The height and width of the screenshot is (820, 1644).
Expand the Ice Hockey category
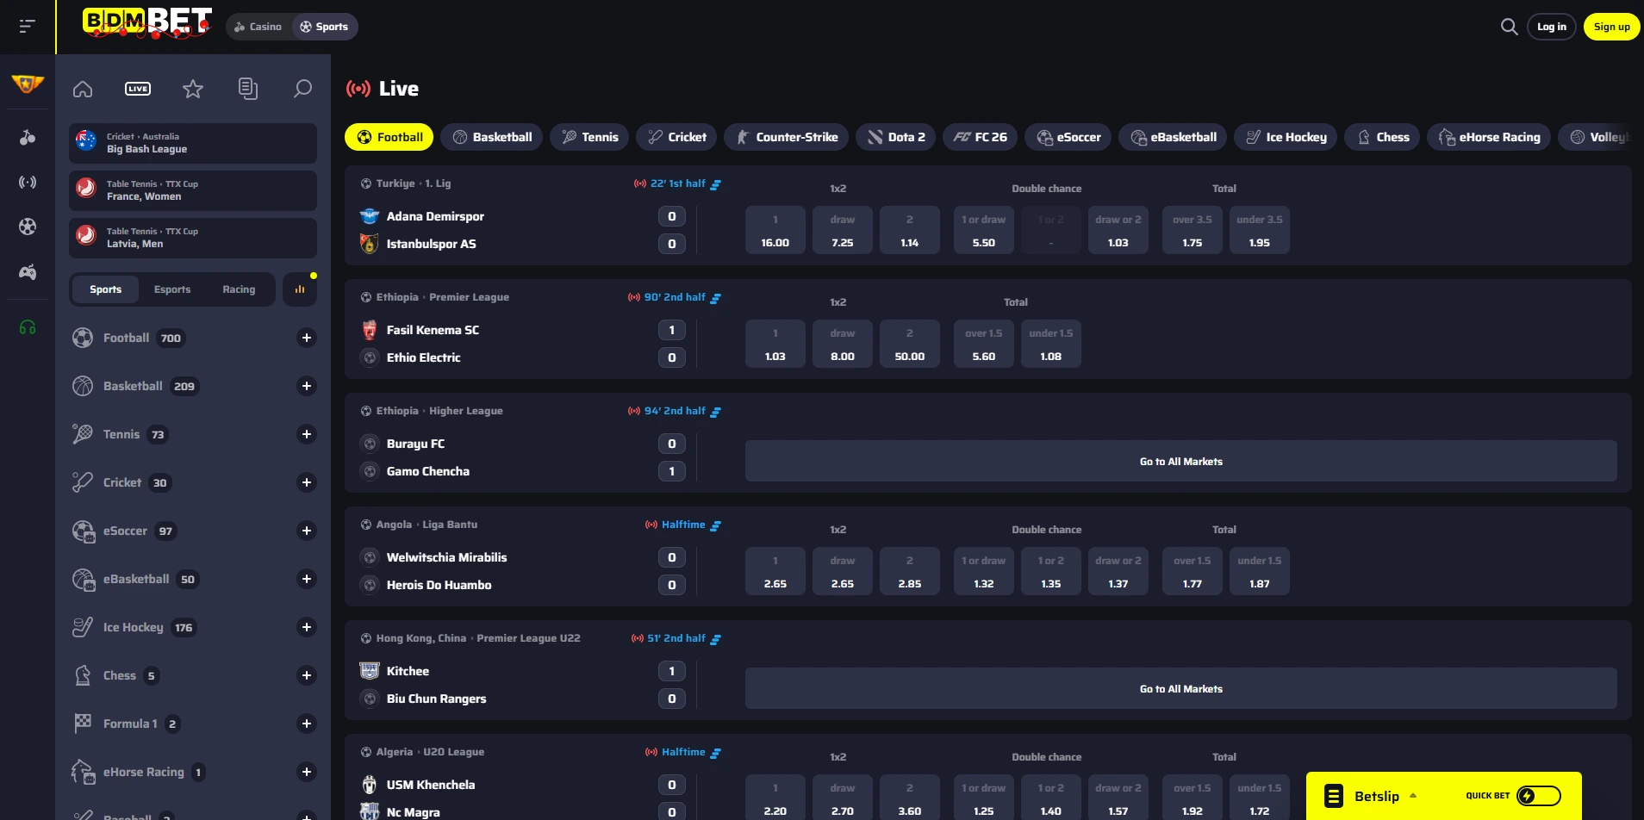[x=306, y=627]
